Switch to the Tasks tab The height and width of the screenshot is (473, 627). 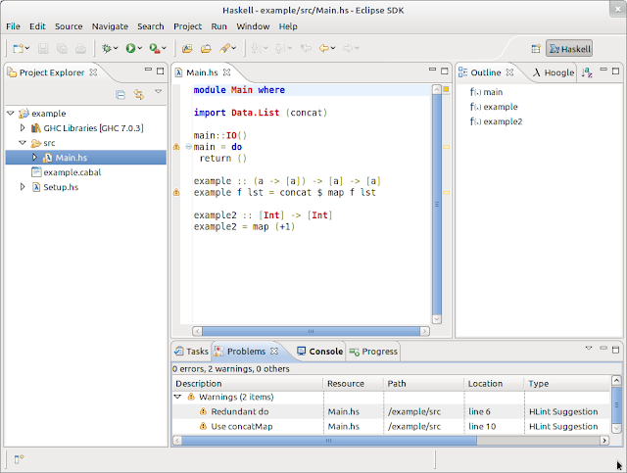pos(192,352)
